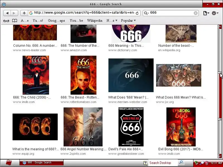Click the Search Desktop field
Viewport: 223px width, 167px height.
163,163
